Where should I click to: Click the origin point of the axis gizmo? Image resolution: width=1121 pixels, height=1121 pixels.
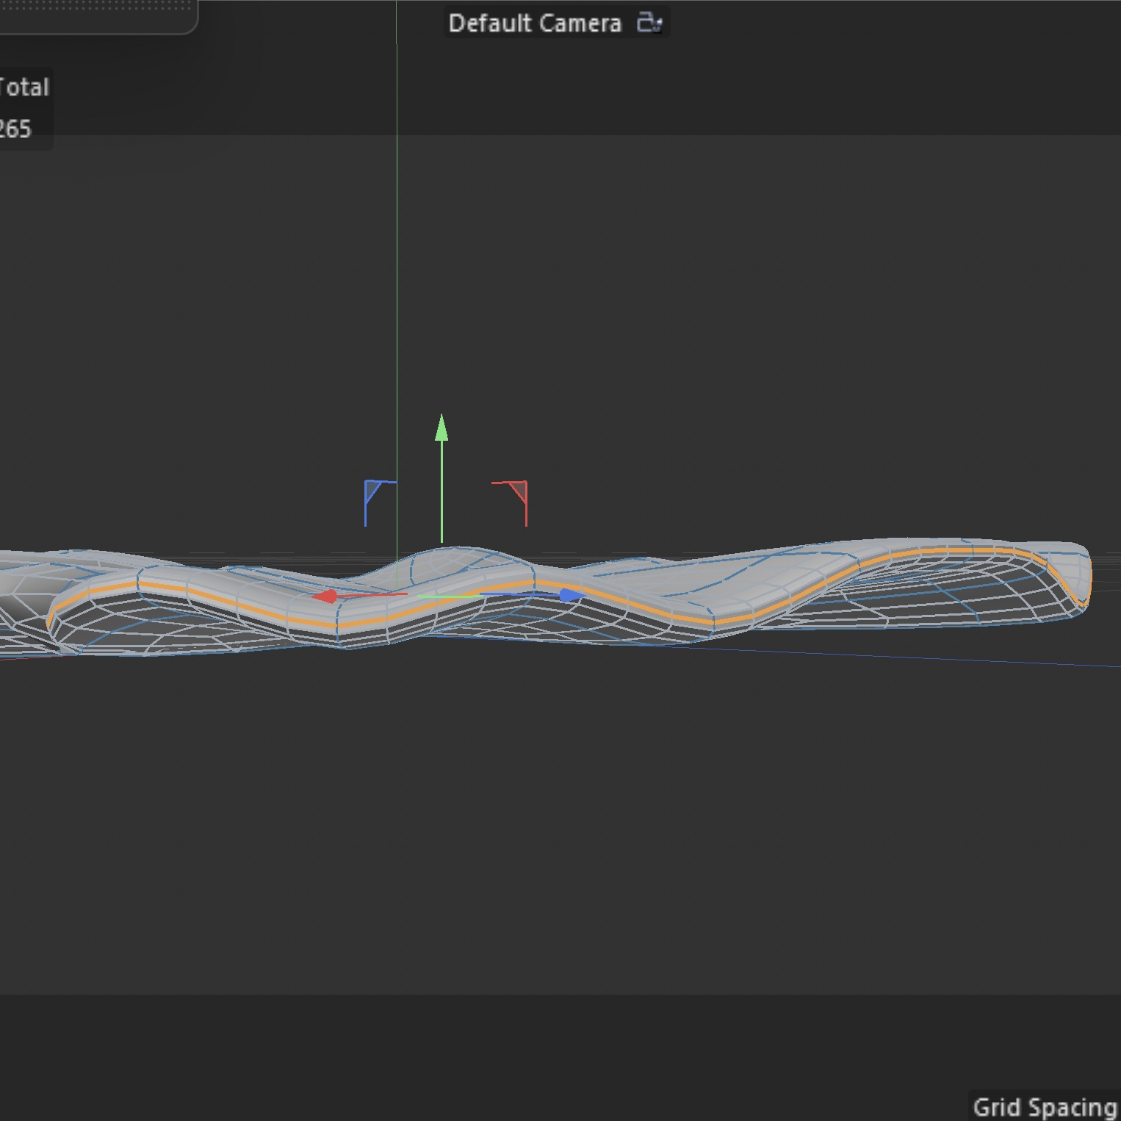[x=441, y=595]
